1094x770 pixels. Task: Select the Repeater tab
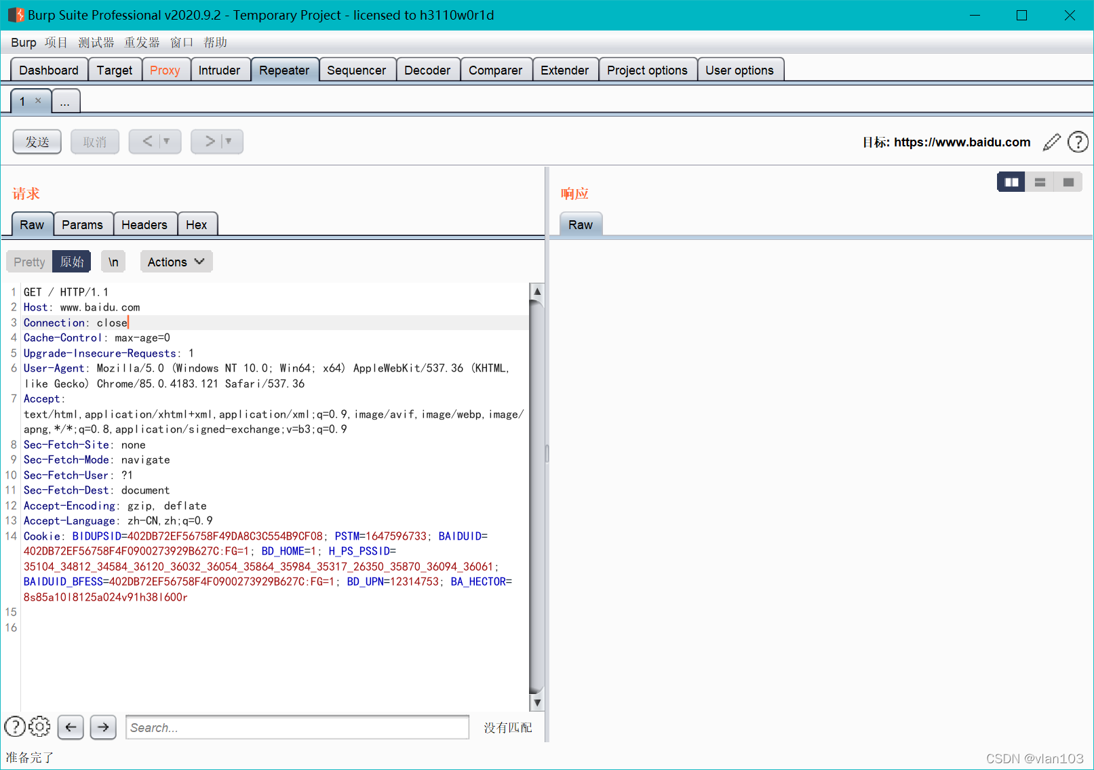click(x=284, y=70)
